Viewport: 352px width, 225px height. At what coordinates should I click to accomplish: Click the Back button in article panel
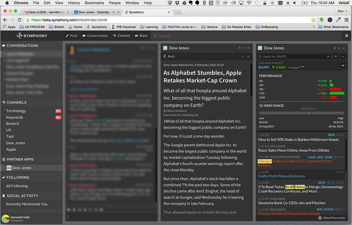(169, 56)
